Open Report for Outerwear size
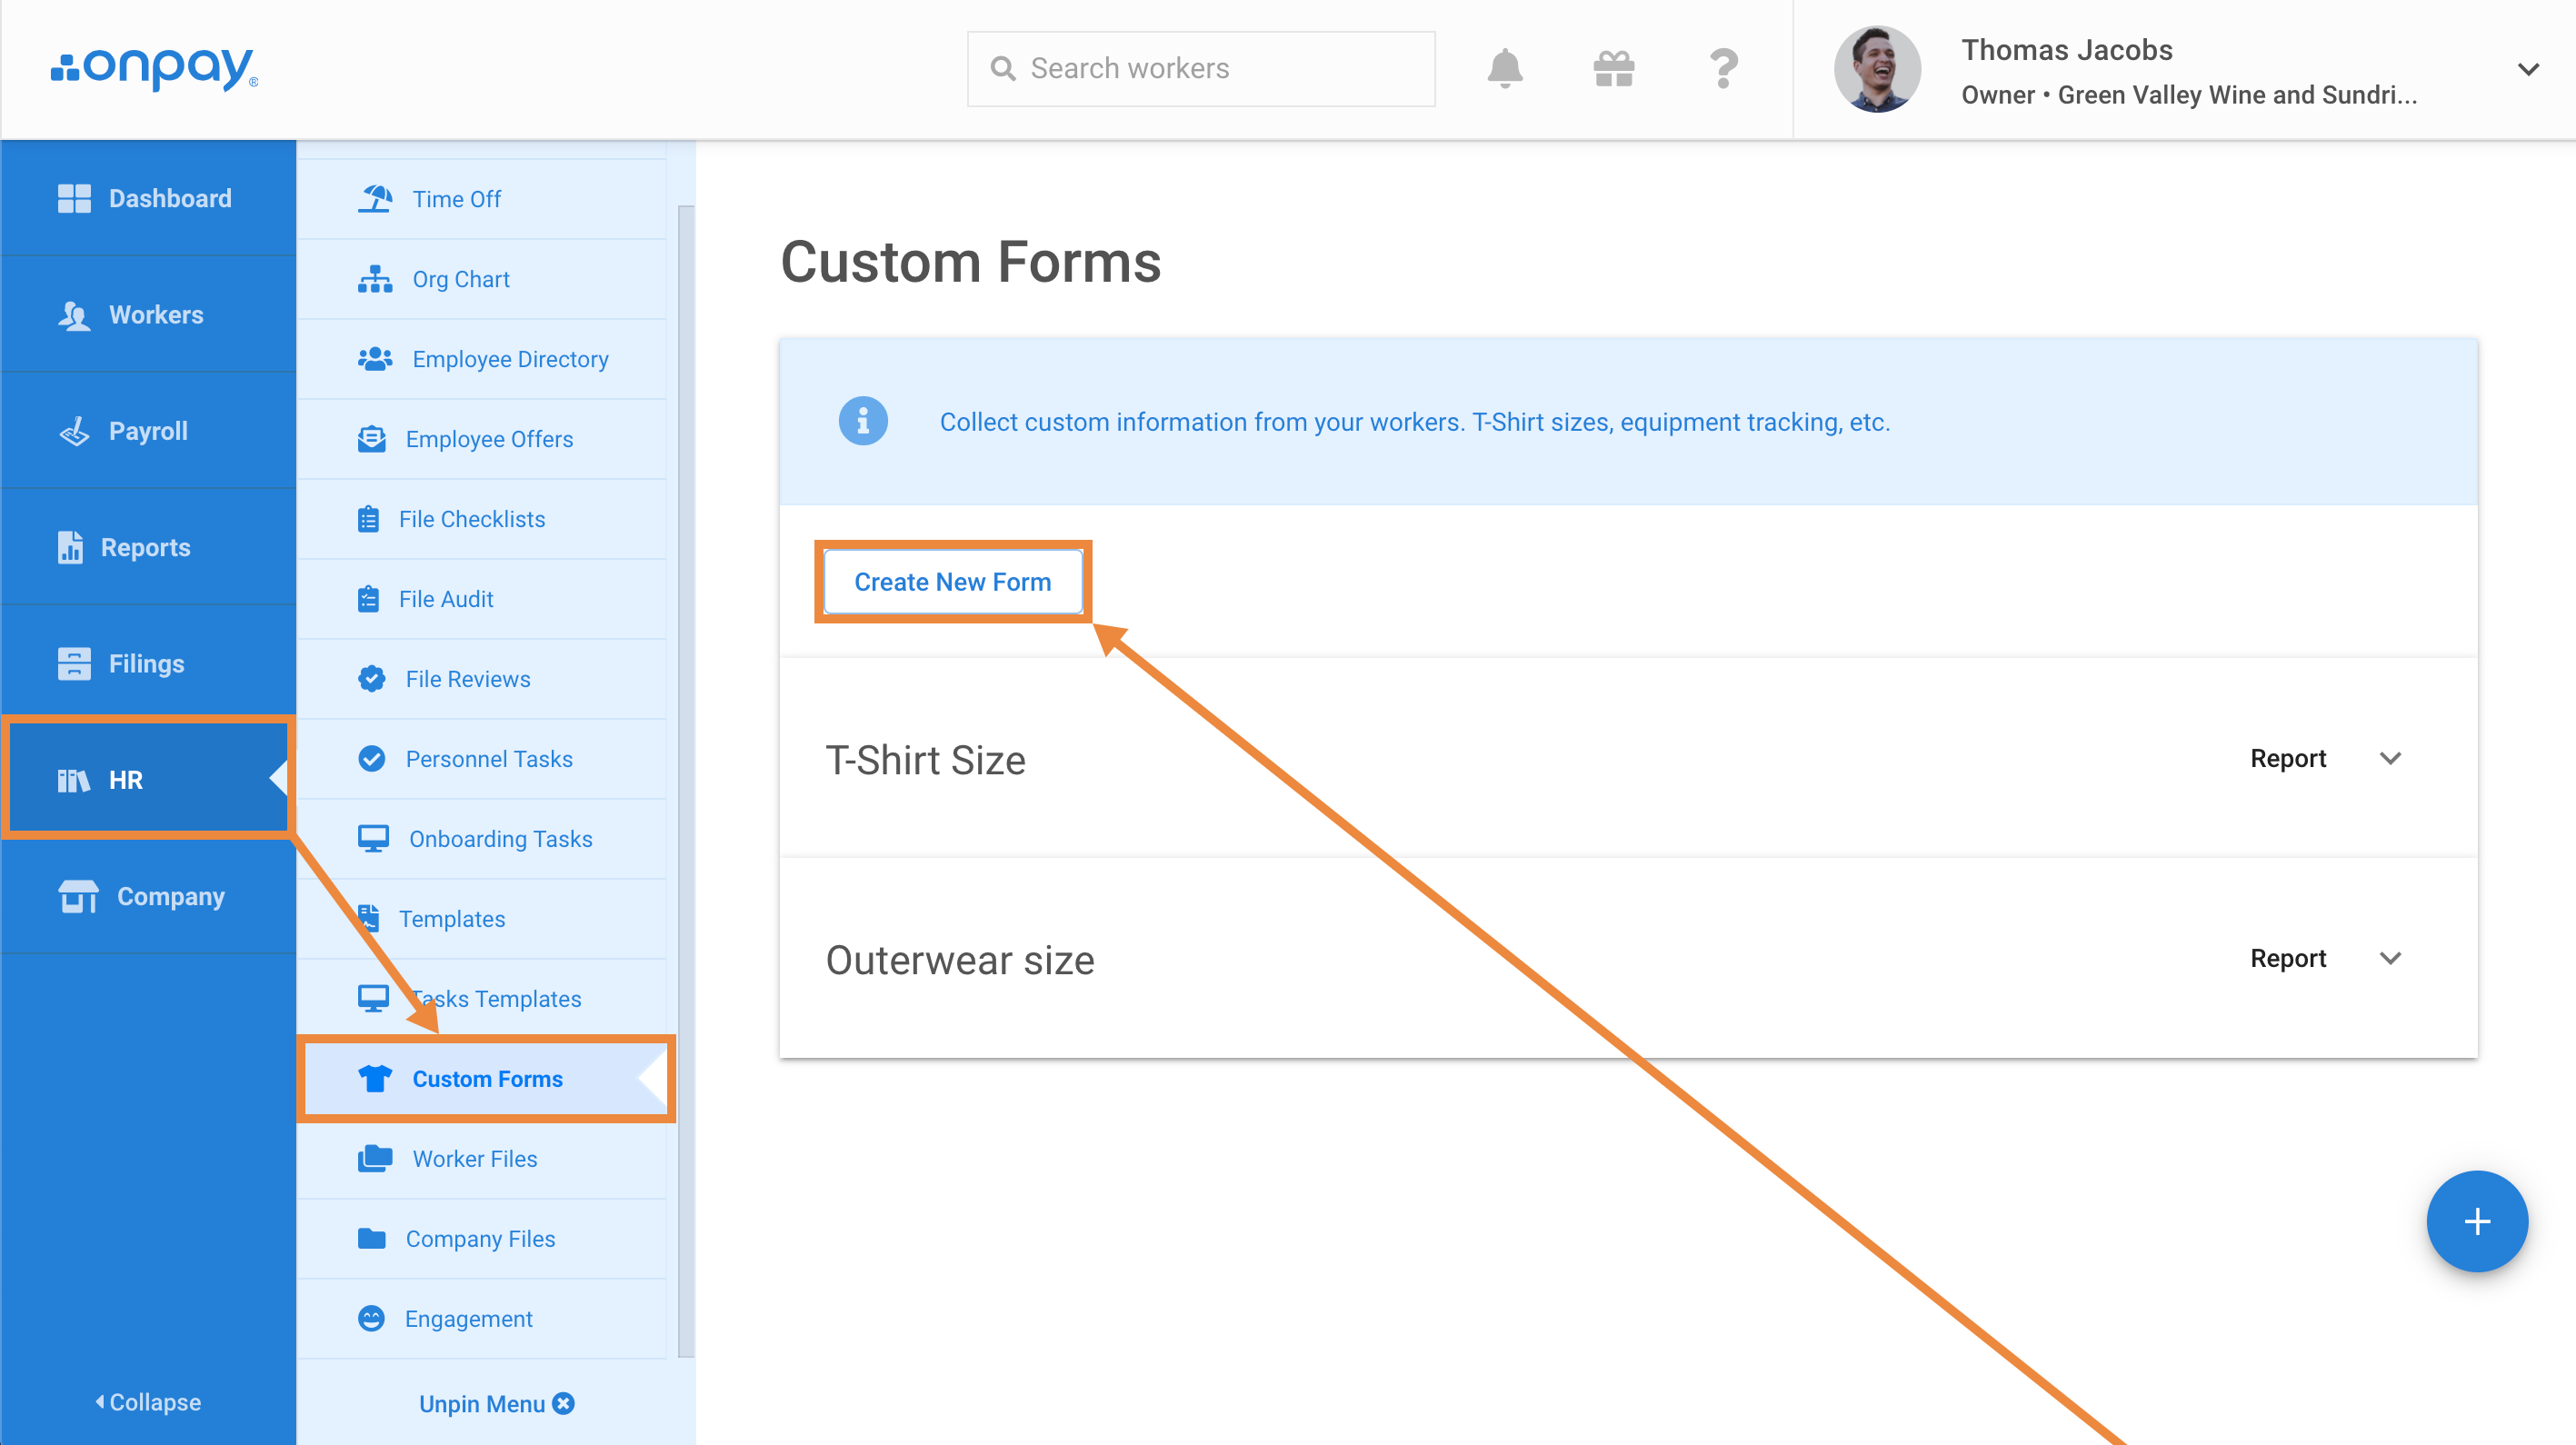 (x=2288, y=958)
